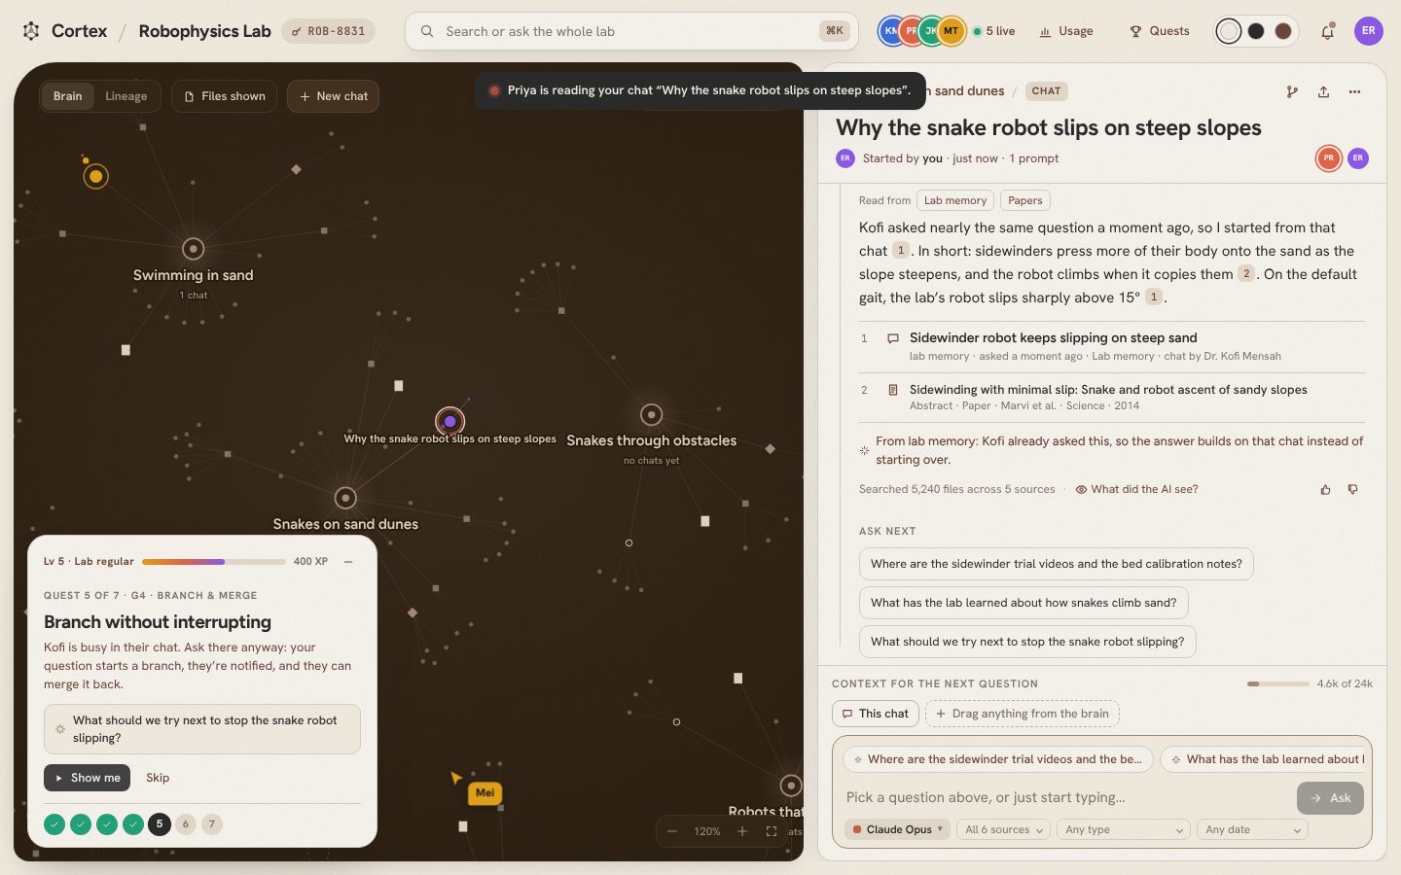Click the lab search field
This screenshot has width=1401, height=875.
[x=631, y=31]
